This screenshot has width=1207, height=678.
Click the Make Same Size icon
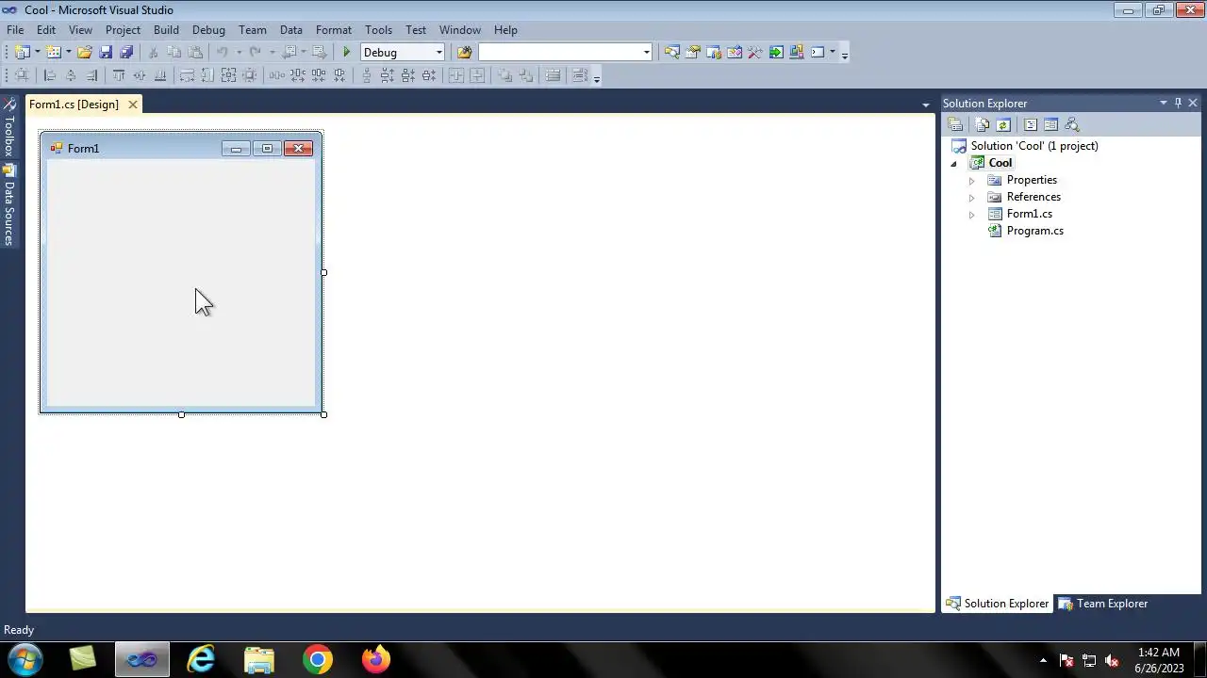(228, 75)
